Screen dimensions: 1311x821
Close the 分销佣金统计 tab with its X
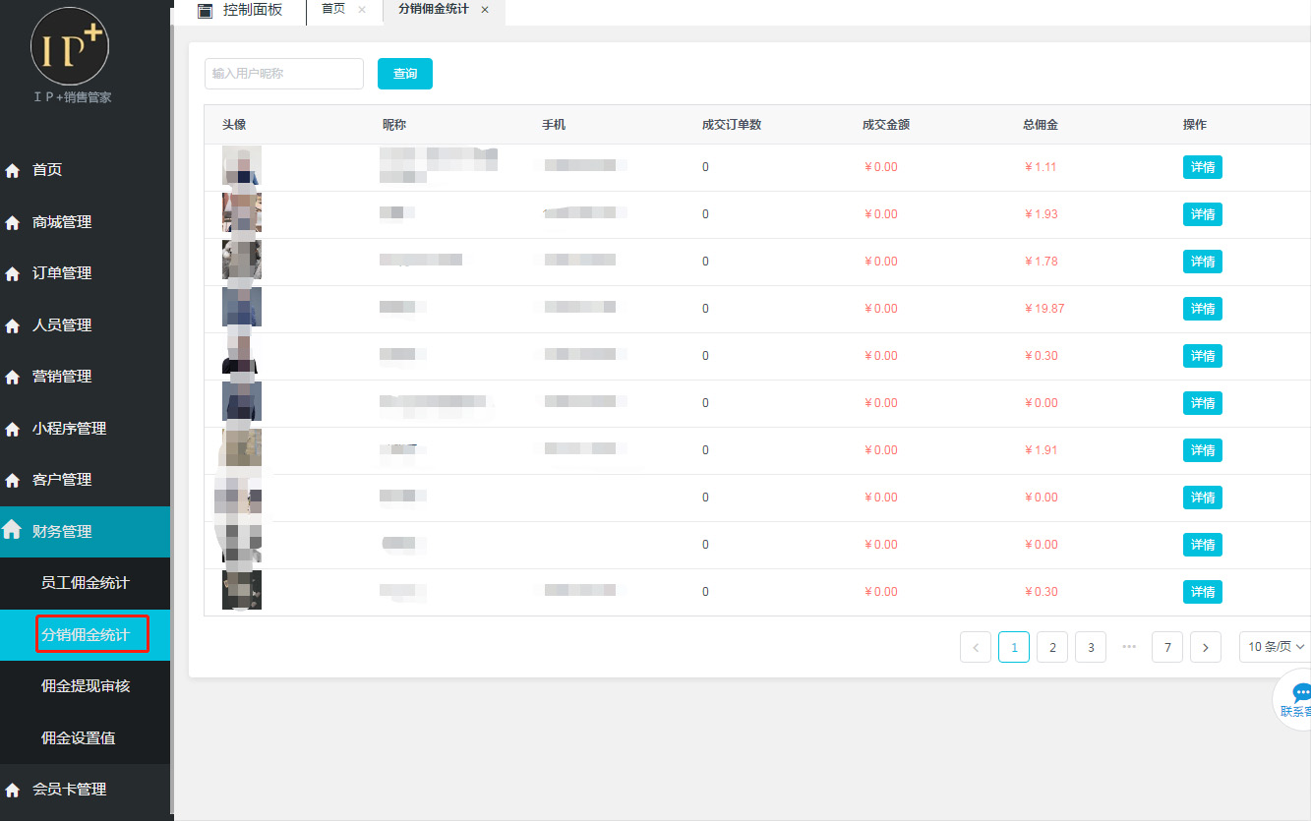485,10
